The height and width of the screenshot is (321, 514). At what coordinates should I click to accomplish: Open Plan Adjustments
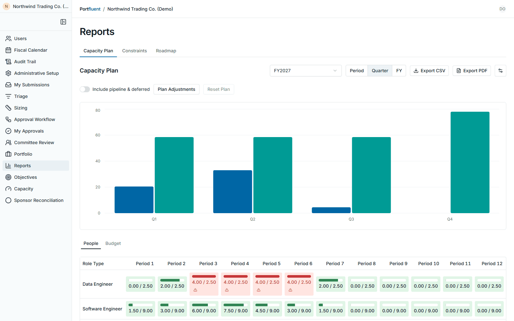(x=176, y=89)
